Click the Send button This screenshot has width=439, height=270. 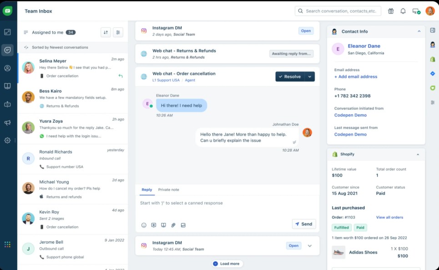304,224
